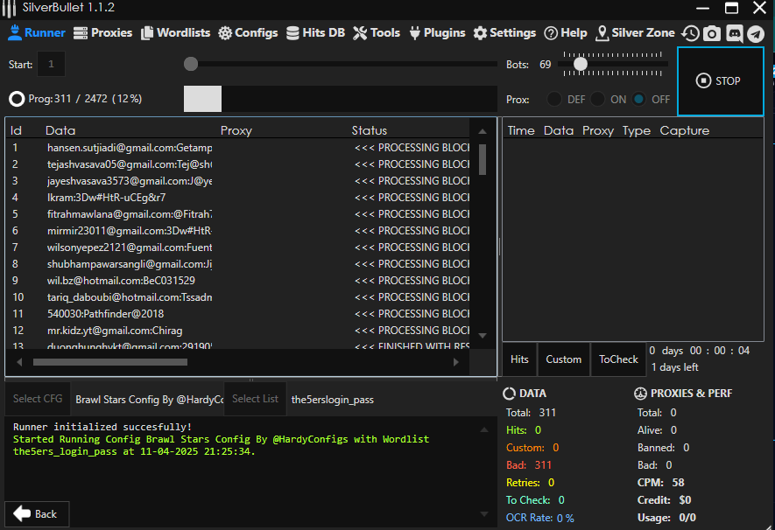Click the camera screenshot icon
Screen dimensions: 775x530
pos(712,33)
